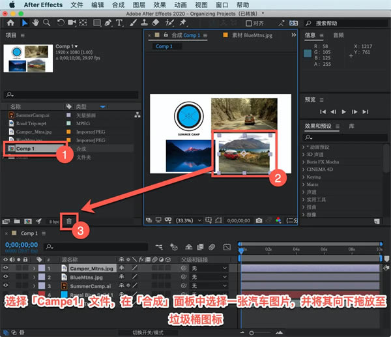Hide the Camper_Mtns.jpg layer eye

point(5,268)
